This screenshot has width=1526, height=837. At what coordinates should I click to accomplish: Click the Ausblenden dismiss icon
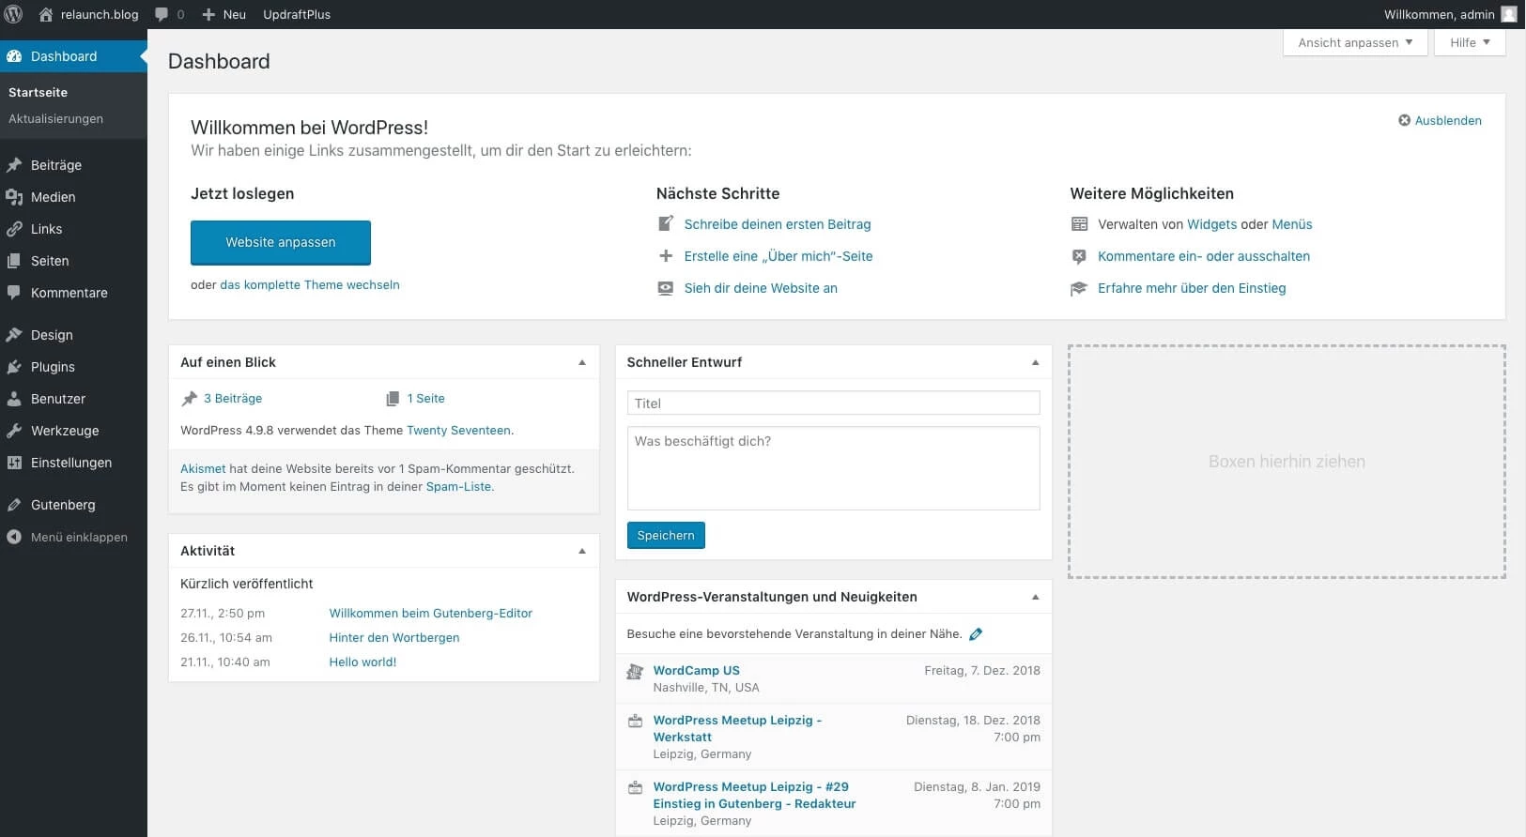tap(1404, 120)
